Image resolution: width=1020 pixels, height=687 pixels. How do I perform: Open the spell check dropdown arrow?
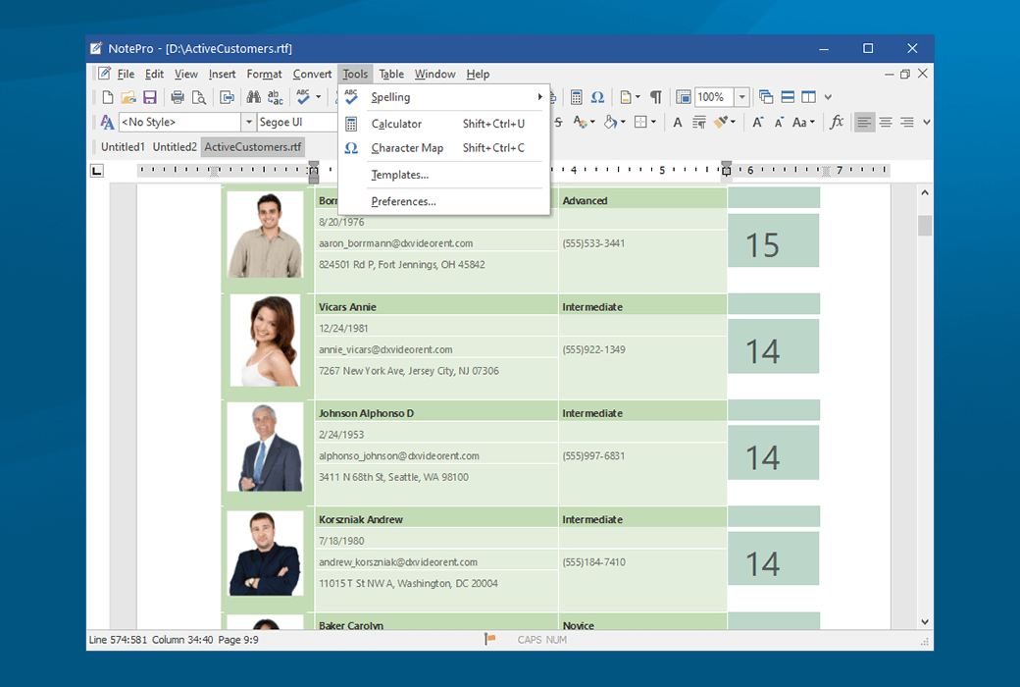[318, 97]
